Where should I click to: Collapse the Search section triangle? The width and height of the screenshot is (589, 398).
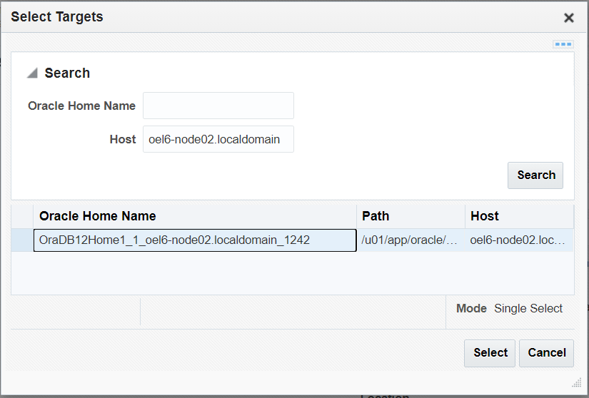click(32, 73)
